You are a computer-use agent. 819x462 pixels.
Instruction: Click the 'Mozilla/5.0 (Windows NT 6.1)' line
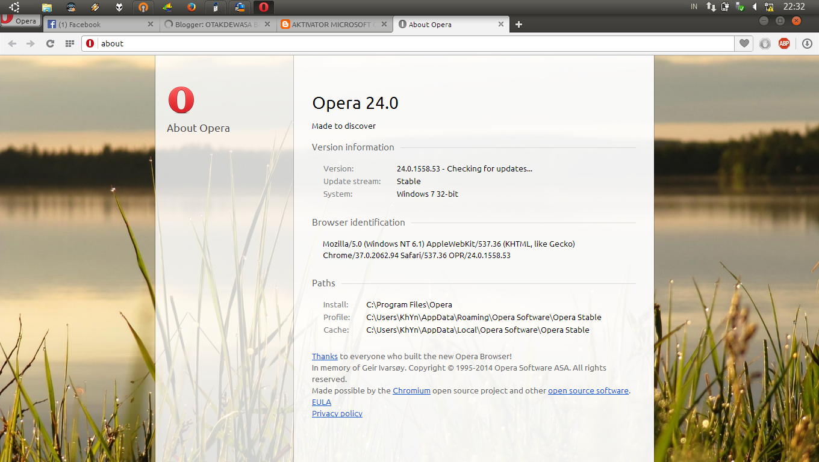pyautogui.click(x=449, y=244)
